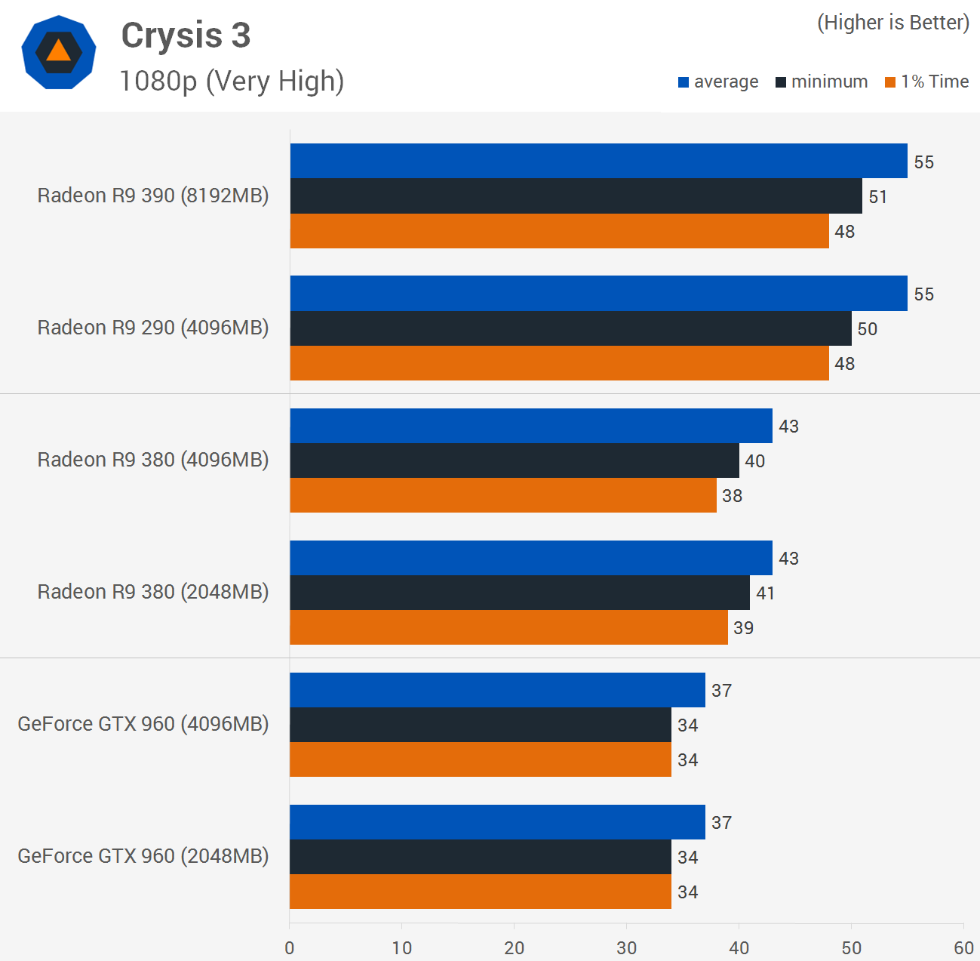Image resolution: width=980 pixels, height=961 pixels.
Task: Click the x-axis tick label '20'
Action: point(515,948)
